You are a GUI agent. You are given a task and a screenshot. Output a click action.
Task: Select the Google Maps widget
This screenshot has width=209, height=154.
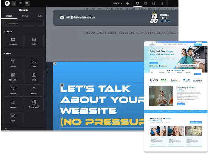(x=34, y=104)
